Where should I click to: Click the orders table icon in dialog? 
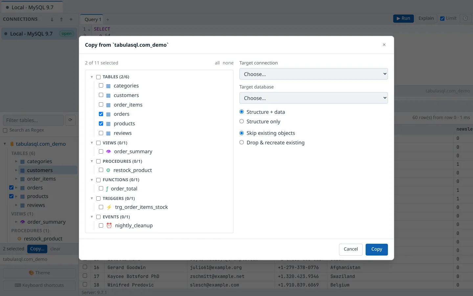pos(108,114)
